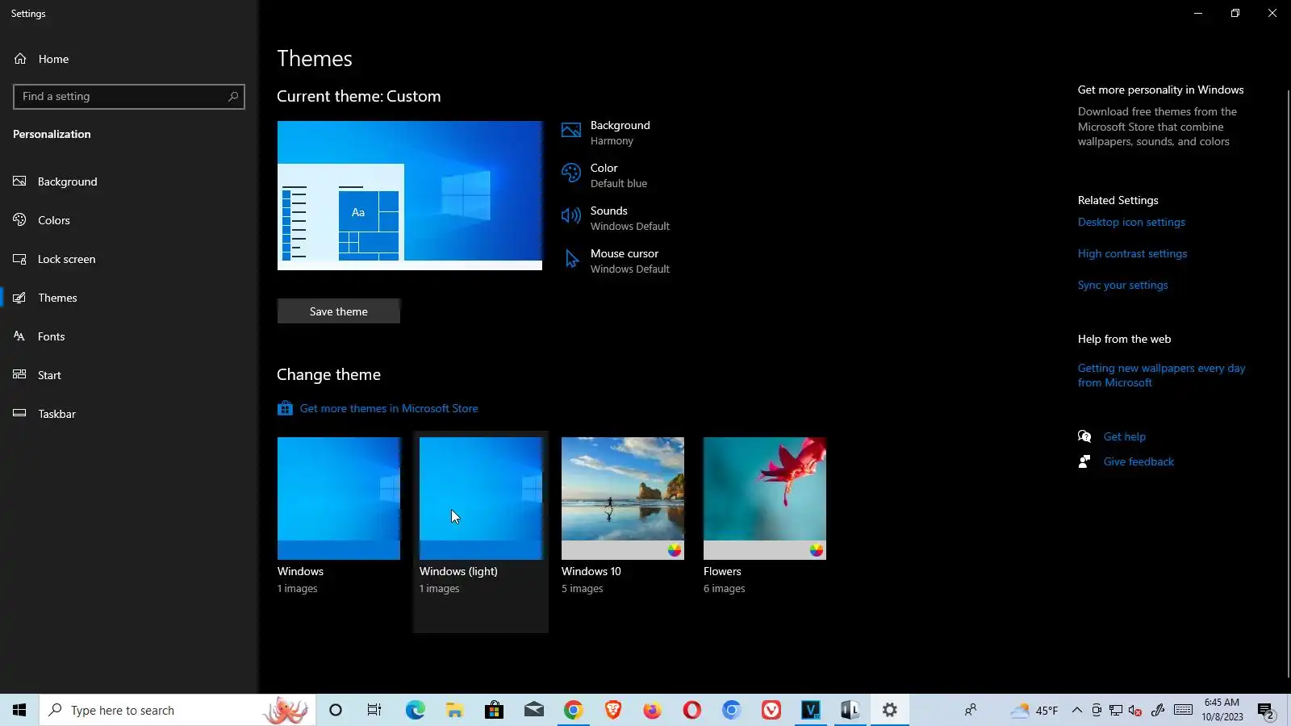Click the taskbar search box
The height and width of the screenshot is (726, 1291).
point(178,710)
